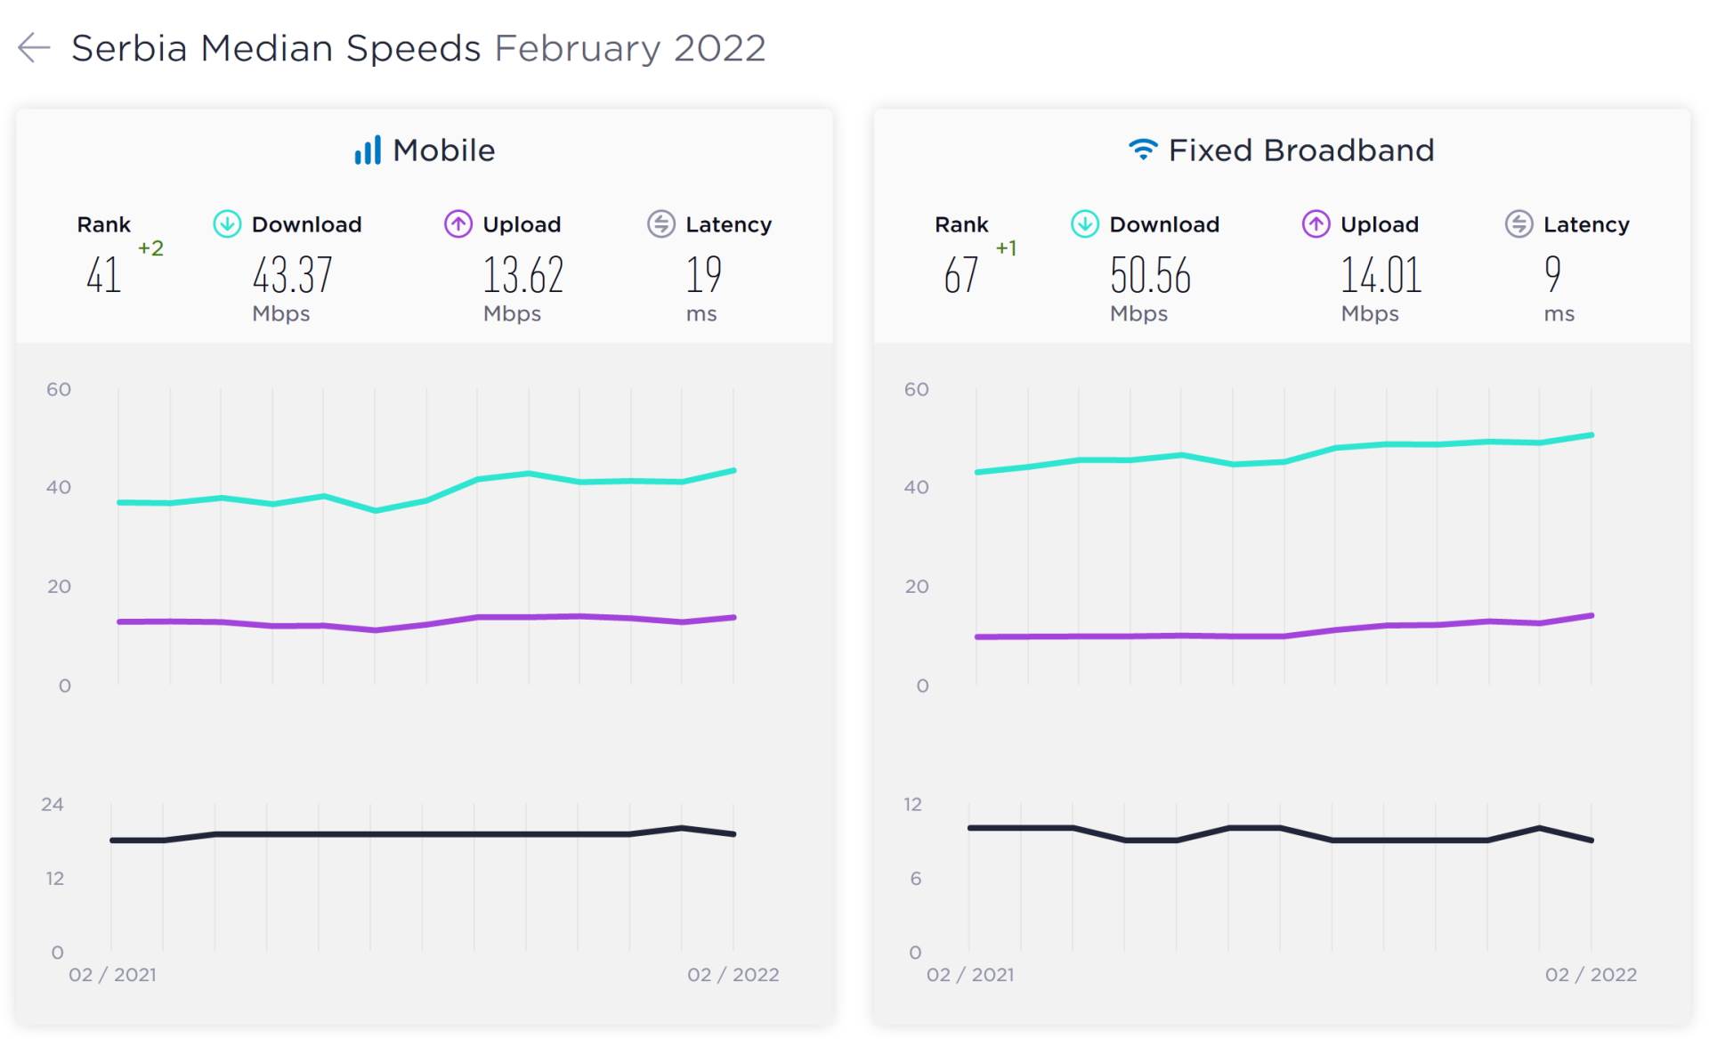The image size is (1709, 1039).
Task: Click the Mobile teal download trend line
Action: click(x=529, y=474)
